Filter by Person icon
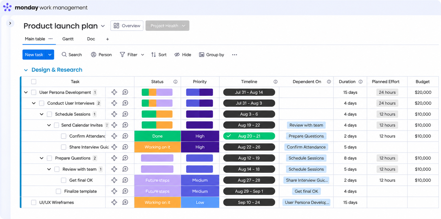The image size is (441, 219). point(93,55)
